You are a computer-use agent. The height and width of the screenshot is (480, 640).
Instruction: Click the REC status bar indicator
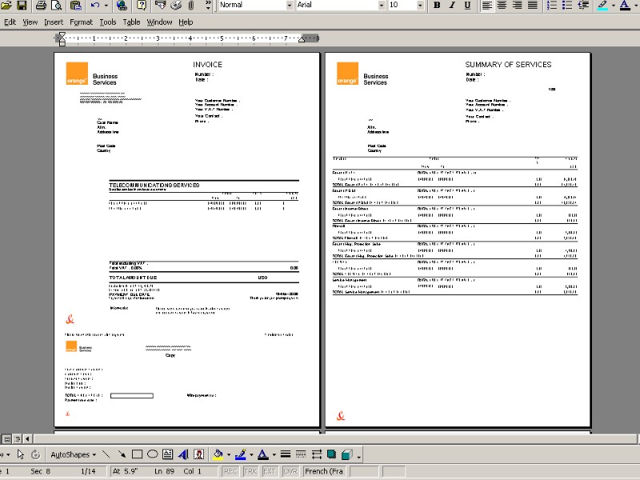[x=230, y=471]
